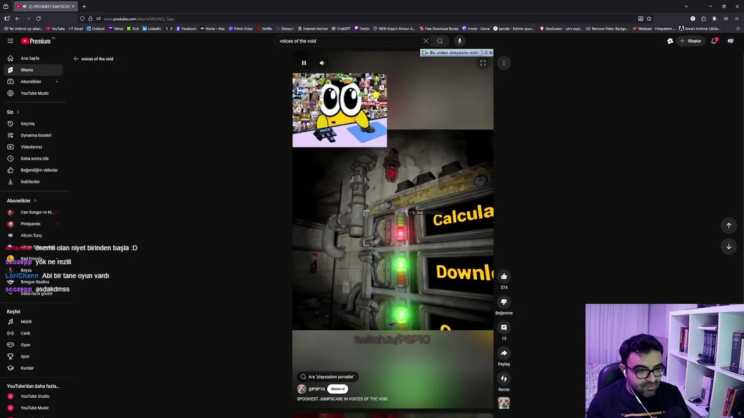Open Kurslar under Keşfet

[x=33, y=368]
